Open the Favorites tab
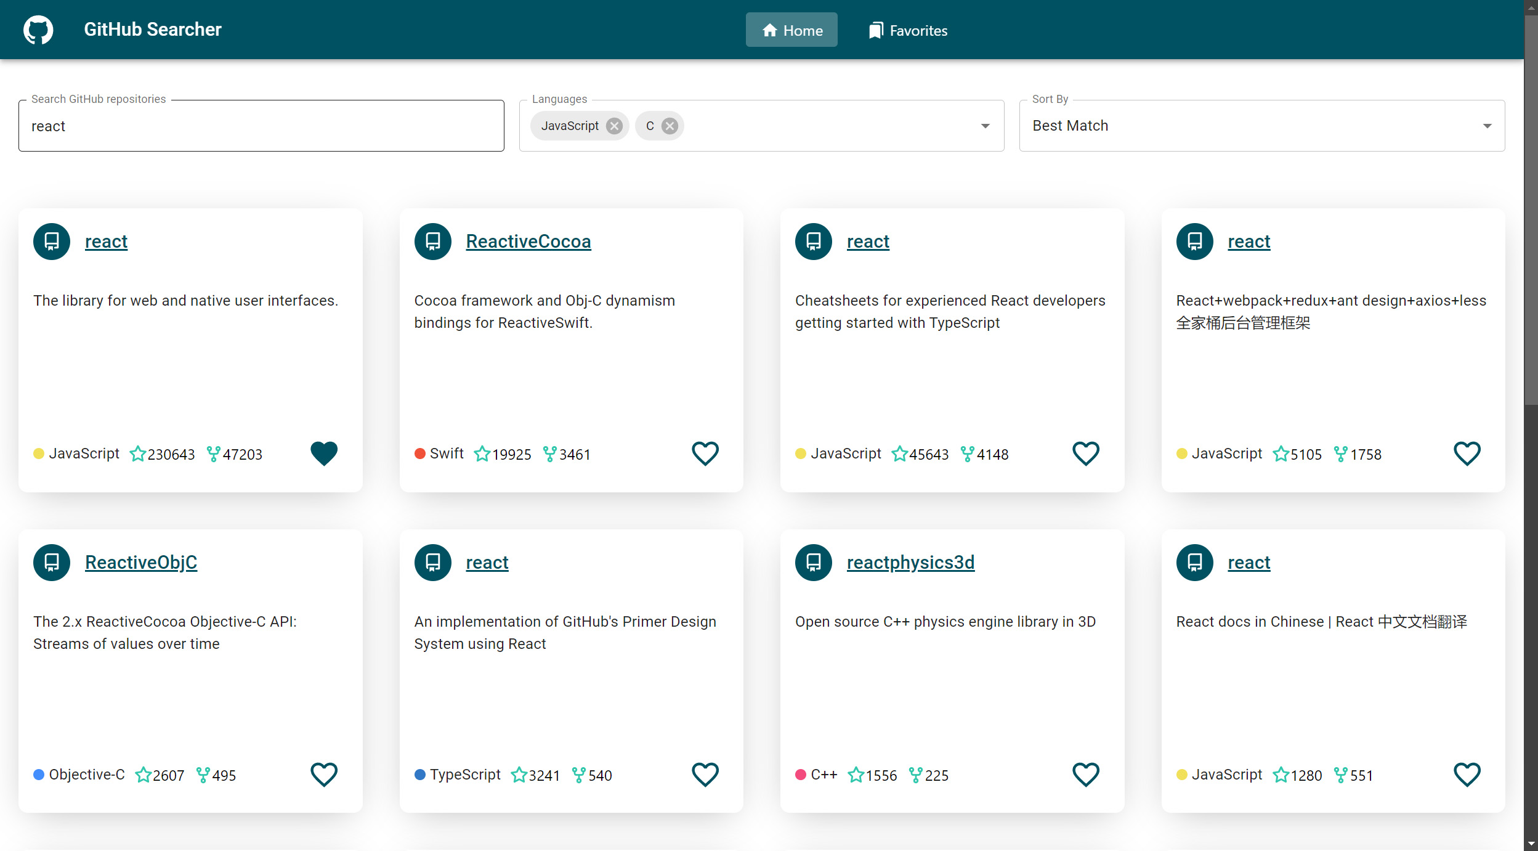This screenshot has height=851, width=1538. (x=908, y=30)
